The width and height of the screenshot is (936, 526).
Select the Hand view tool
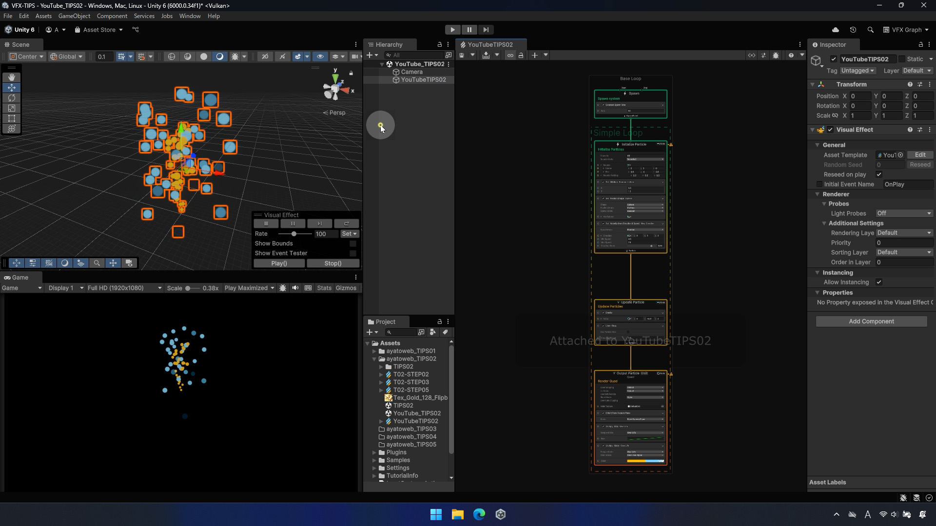pyautogui.click(x=12, y=77)
